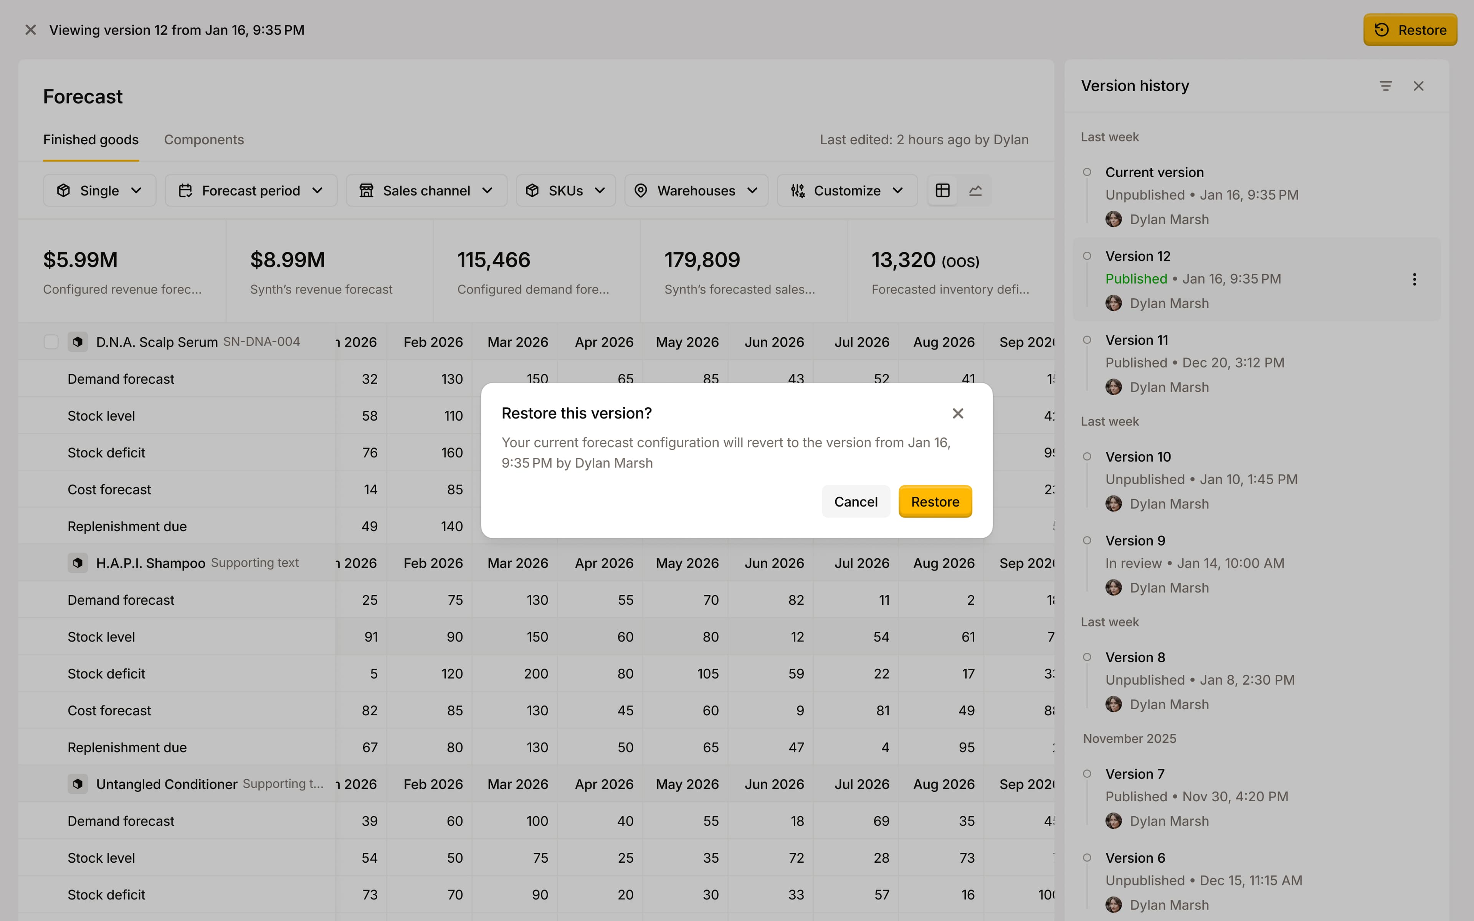Tick the D.N.A. Scalp Serum checkbox
Image resolution: width=1474 pixels, height=921 pixels.
pyautogui.click(x=51, y=342)
